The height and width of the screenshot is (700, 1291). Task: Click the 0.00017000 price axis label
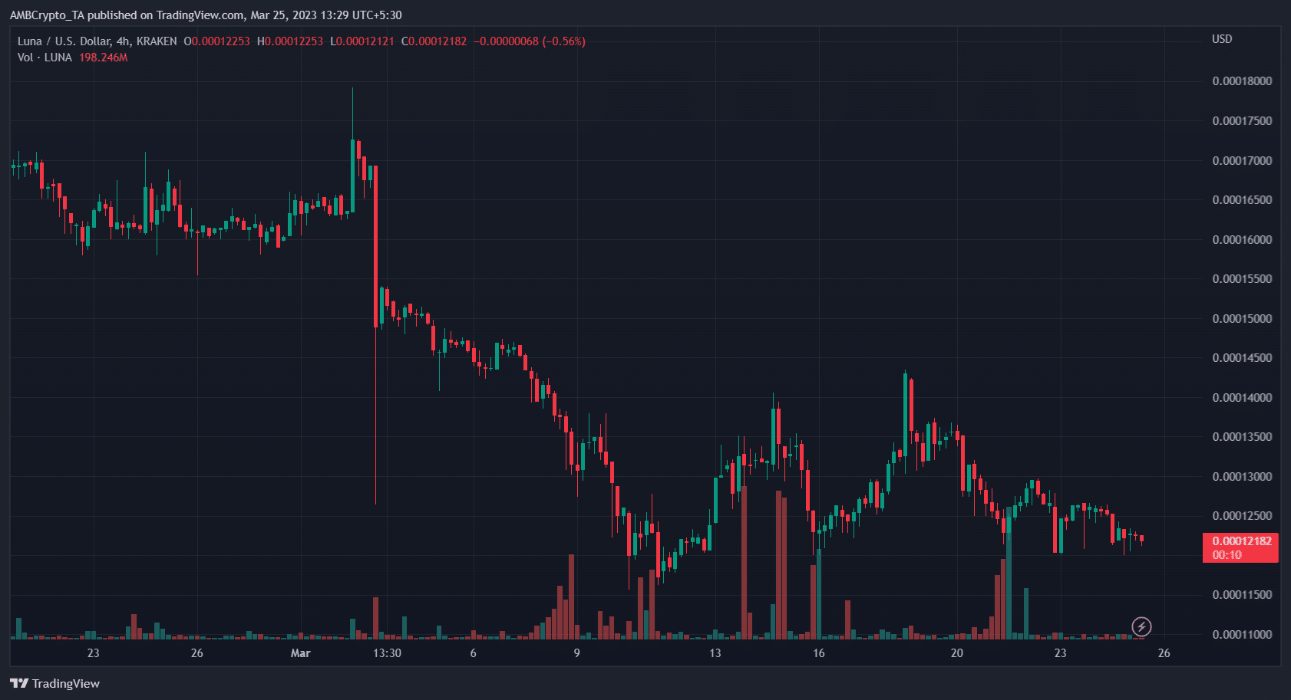tap(1242, 161)
